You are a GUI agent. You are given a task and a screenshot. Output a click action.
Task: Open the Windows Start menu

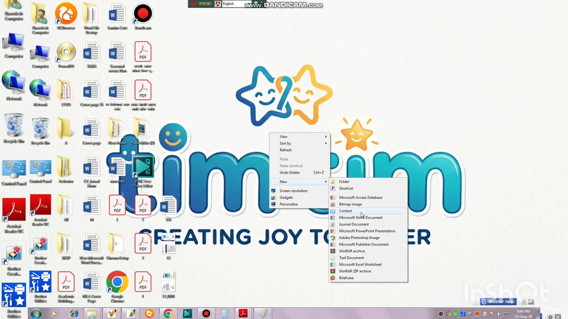(36, 313)
